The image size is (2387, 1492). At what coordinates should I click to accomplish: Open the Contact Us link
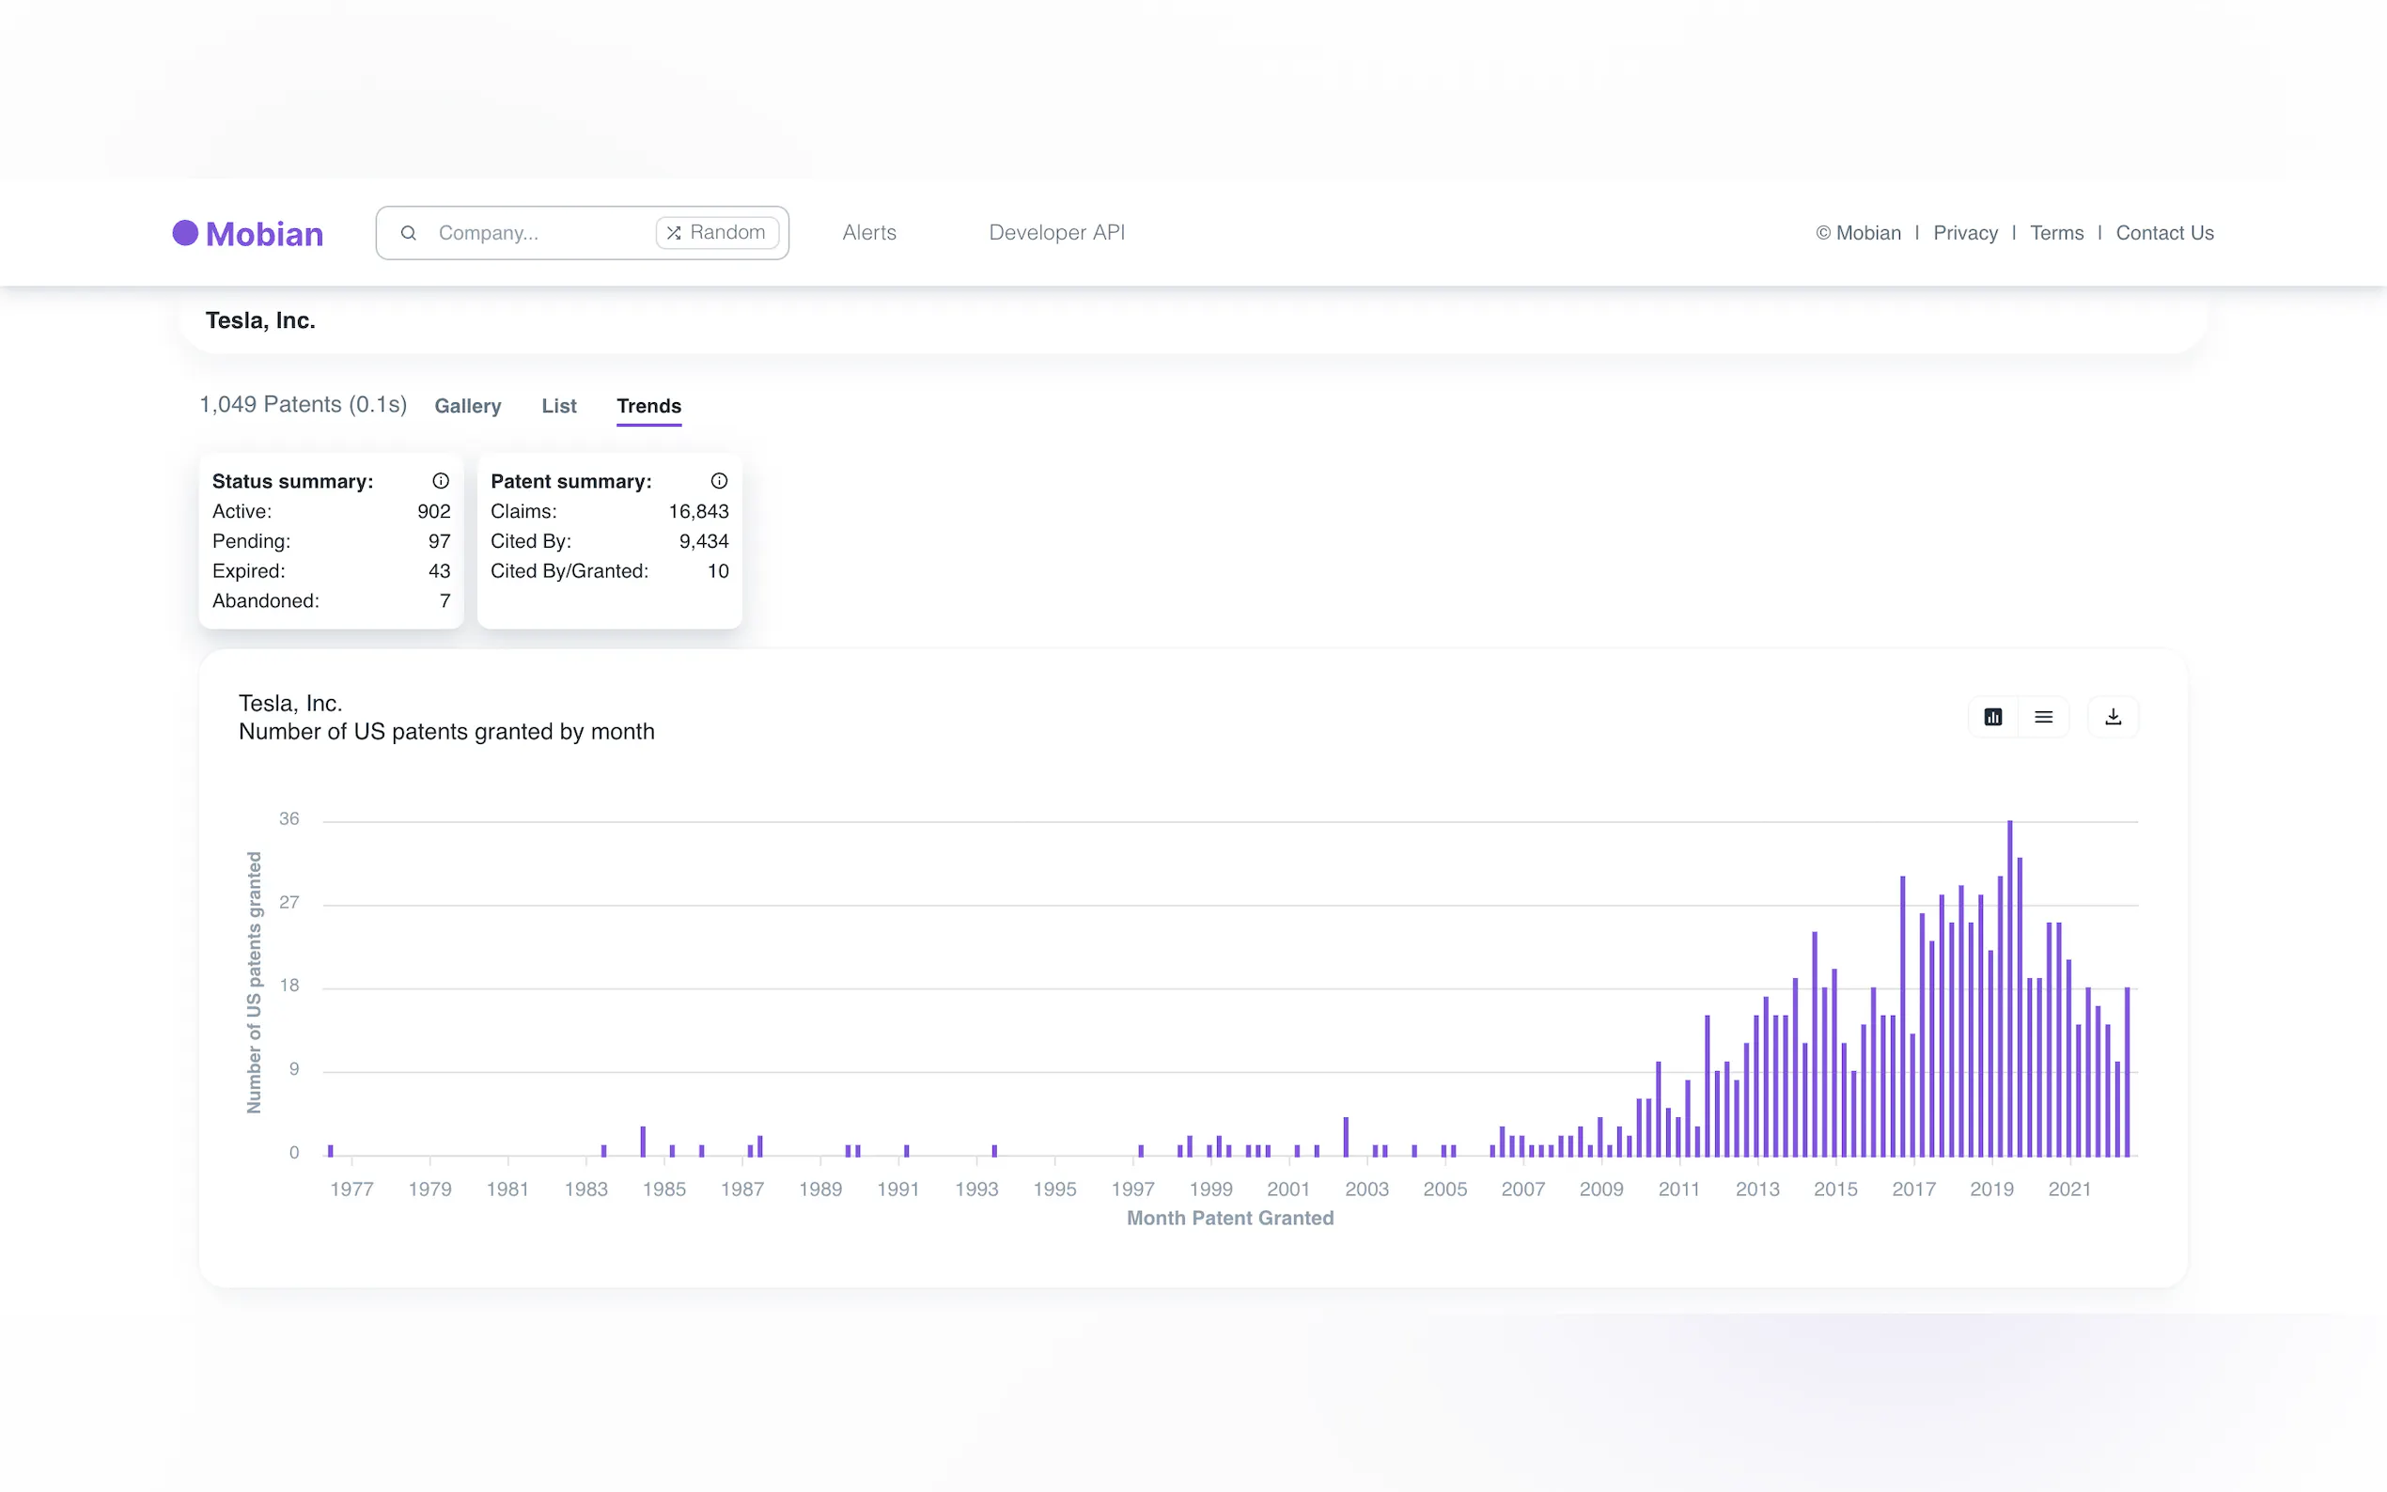tap(2164, 233)
